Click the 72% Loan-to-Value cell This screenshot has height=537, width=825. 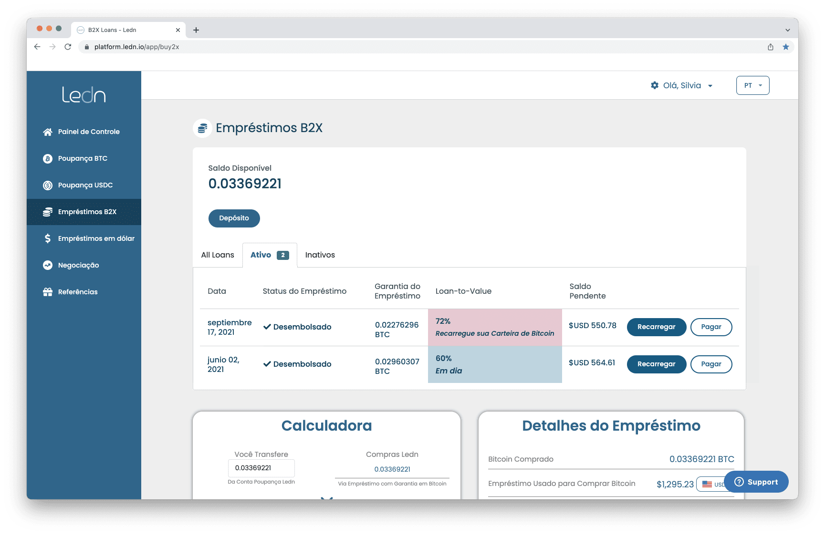click(495, 328)
